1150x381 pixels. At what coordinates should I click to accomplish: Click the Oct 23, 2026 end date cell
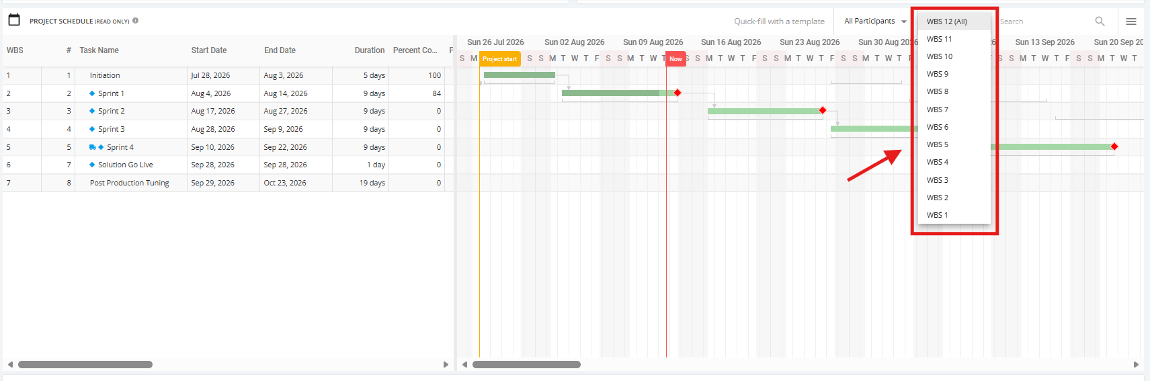[x=296, y=183]
